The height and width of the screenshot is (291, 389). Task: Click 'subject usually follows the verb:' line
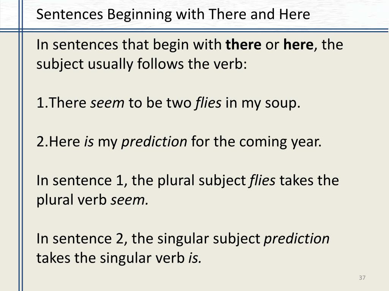pos(142,64)
